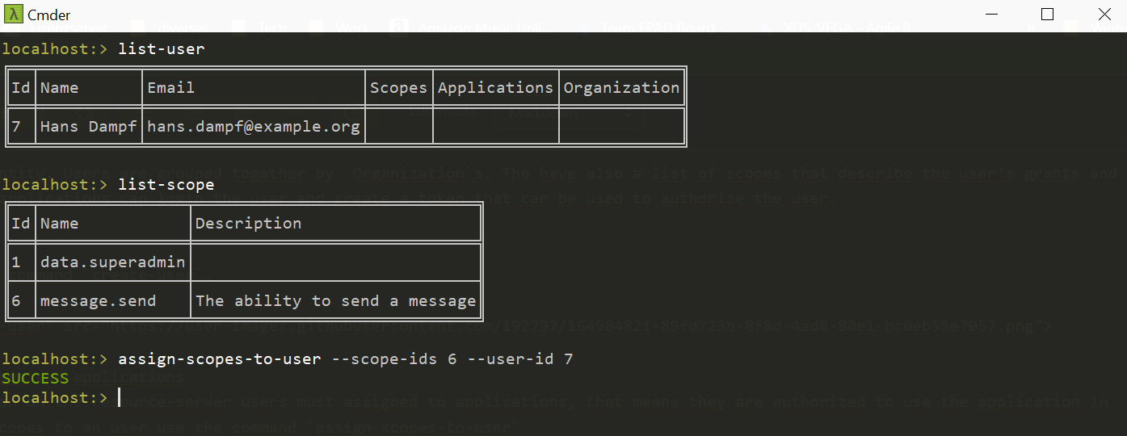Click the 'data.superadmin' scope name
Viewport: 1127px width, 436px height.
pyautogui.click(x=112, y=262)
